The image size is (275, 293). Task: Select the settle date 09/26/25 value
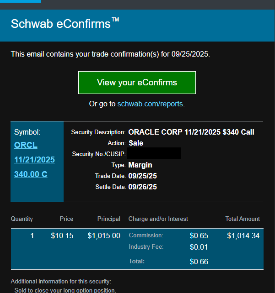pos(143,187)
